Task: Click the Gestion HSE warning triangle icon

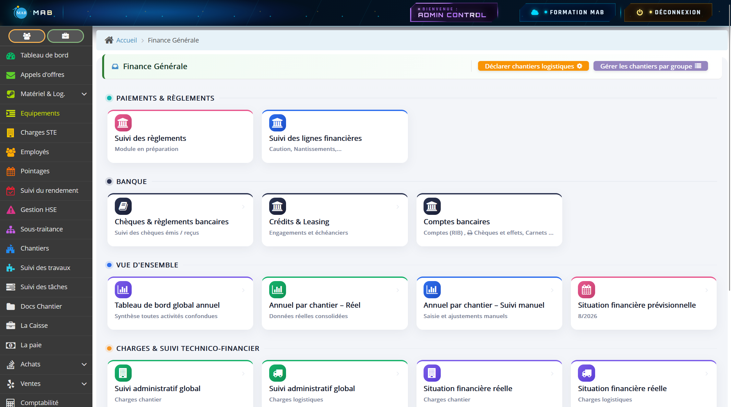Action: (x=11, y=210)
